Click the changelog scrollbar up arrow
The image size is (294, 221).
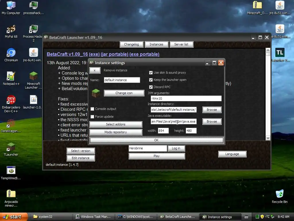click(x=268, y=50)
